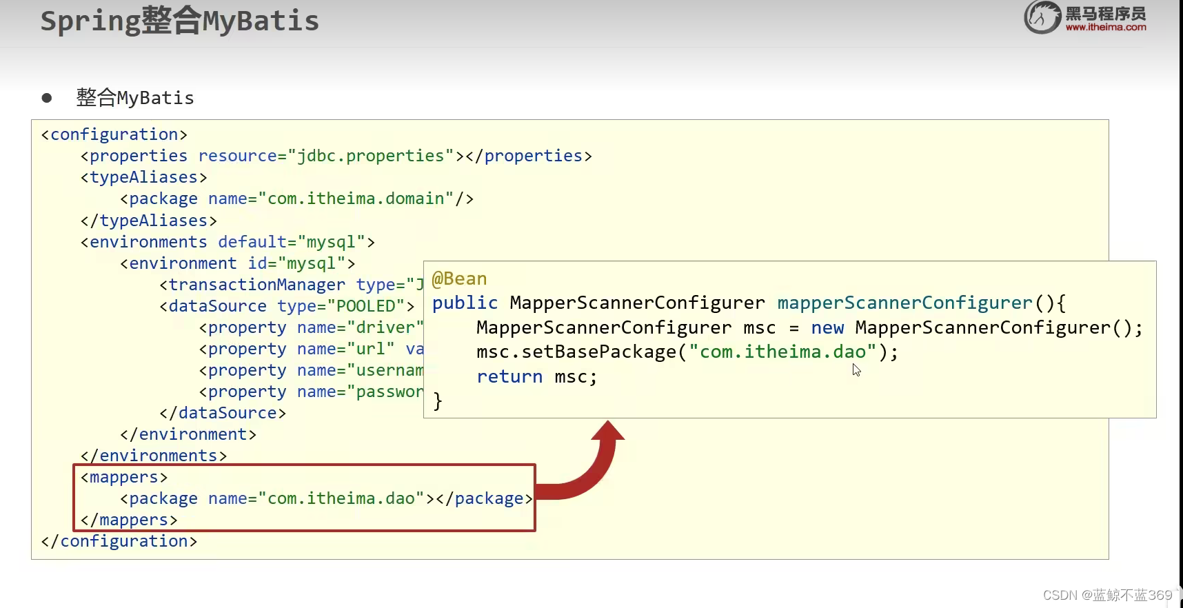Select the transactionManager type line
Screen dimensions: 1183x608
[x=292, y=285]
